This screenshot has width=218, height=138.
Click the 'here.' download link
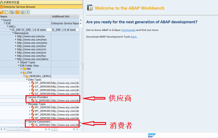point(134,37)
